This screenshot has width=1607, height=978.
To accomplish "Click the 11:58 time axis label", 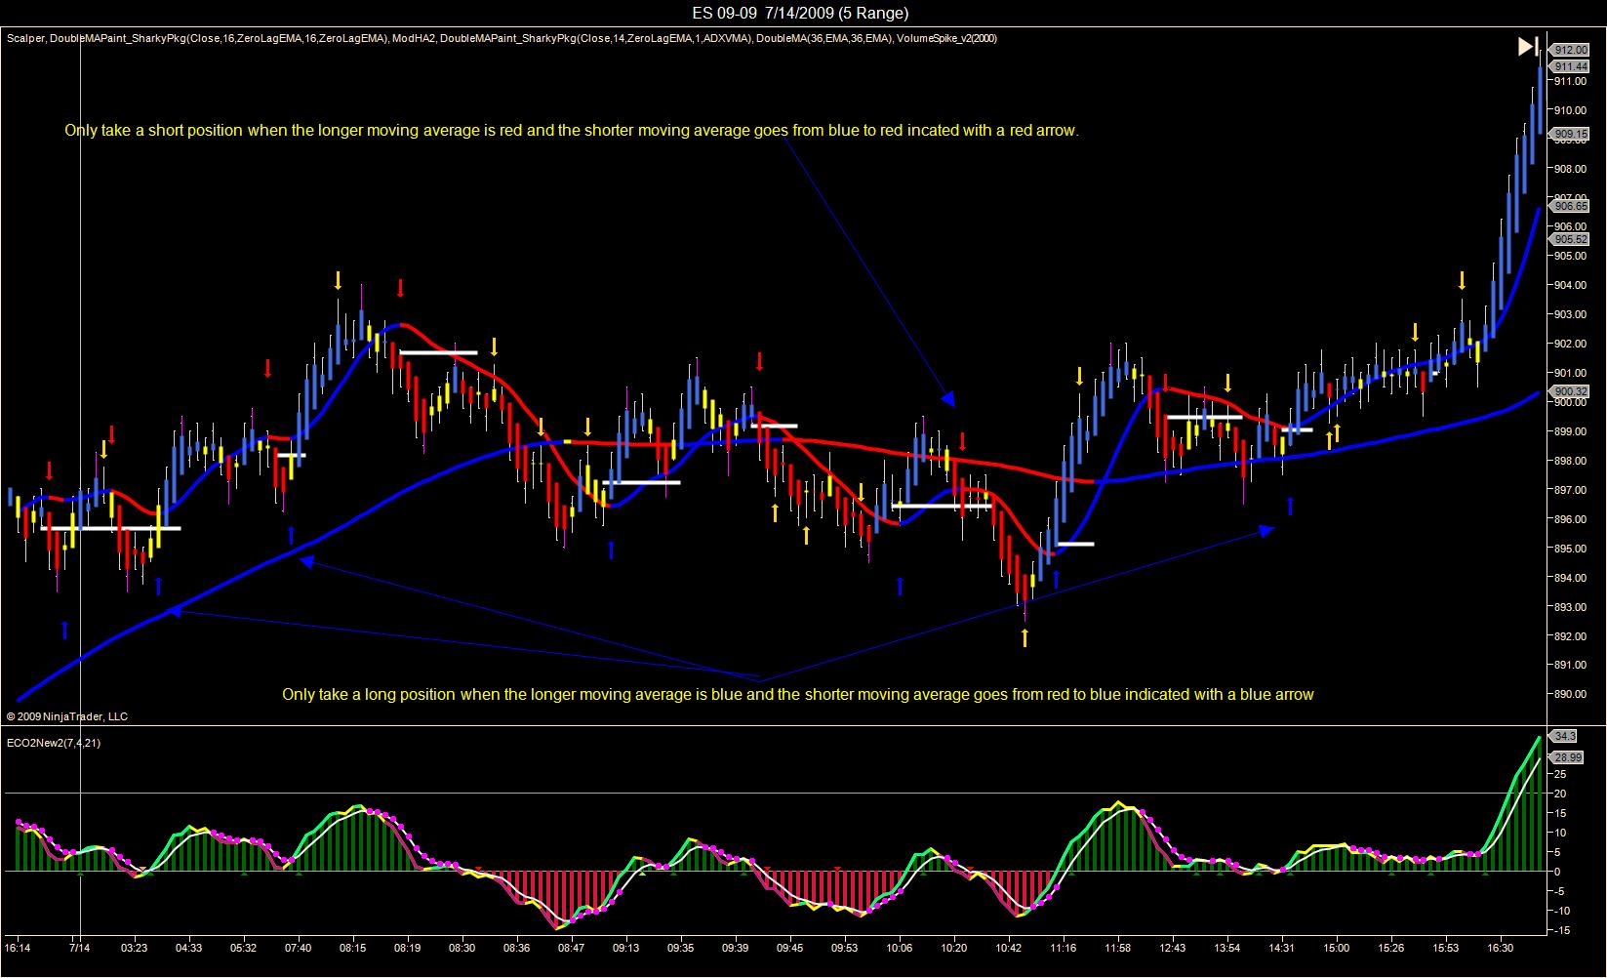I will (1118, 948).
